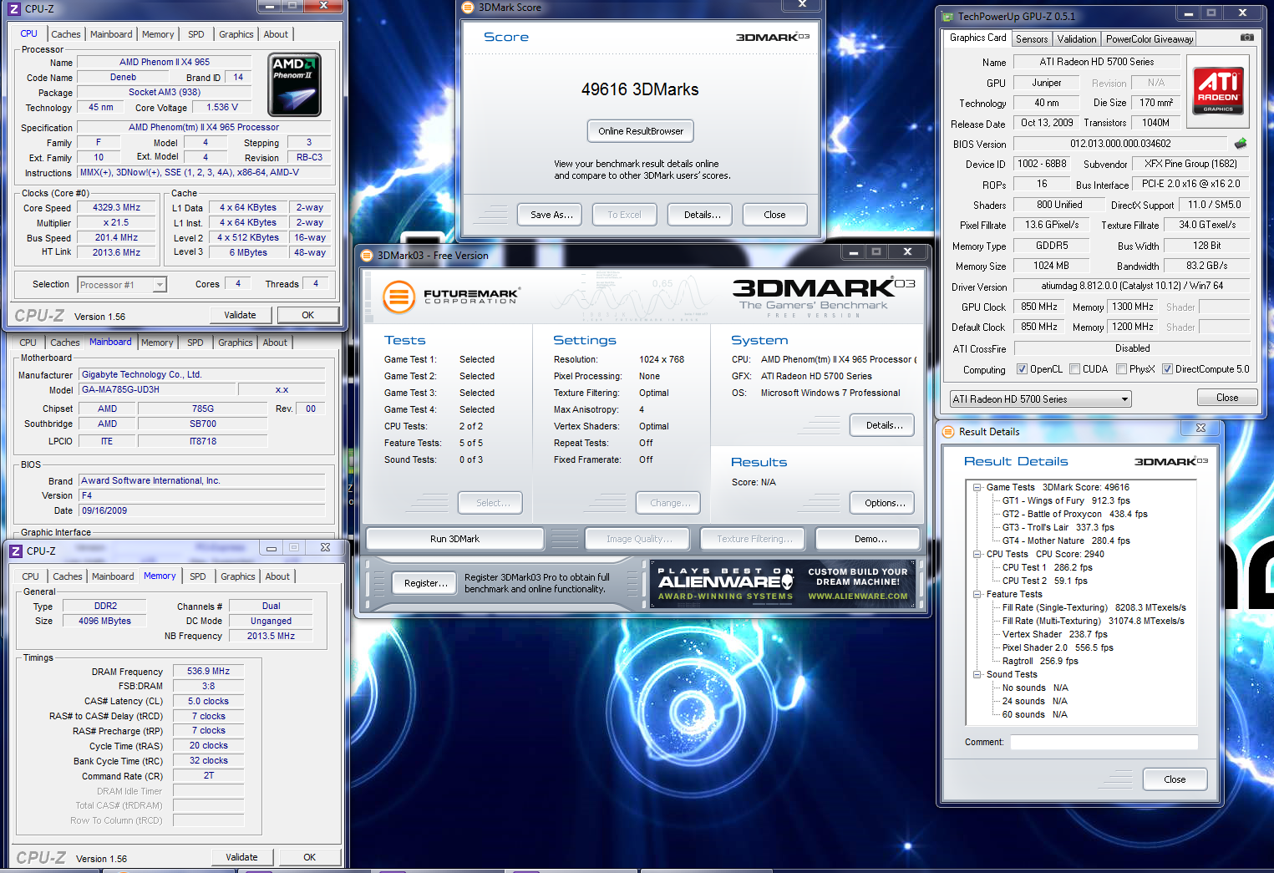
Task: Click into the Comment input field
Action: (x=1104, y=742)
